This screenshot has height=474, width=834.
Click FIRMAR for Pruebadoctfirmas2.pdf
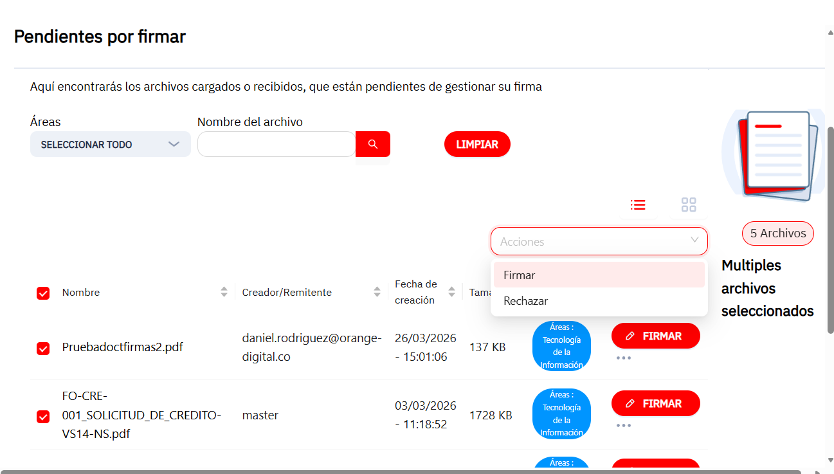click(655, 336)
